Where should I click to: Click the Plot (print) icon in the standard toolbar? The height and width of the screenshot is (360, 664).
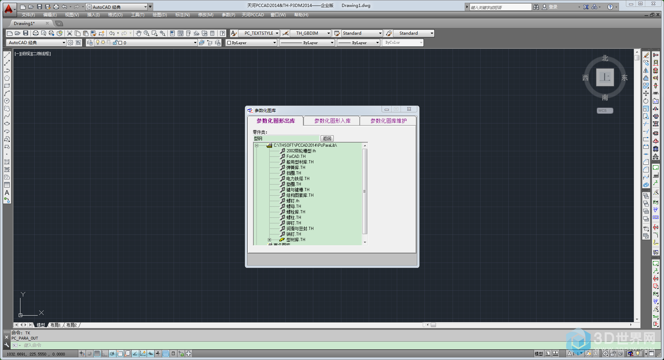[35, 33]
